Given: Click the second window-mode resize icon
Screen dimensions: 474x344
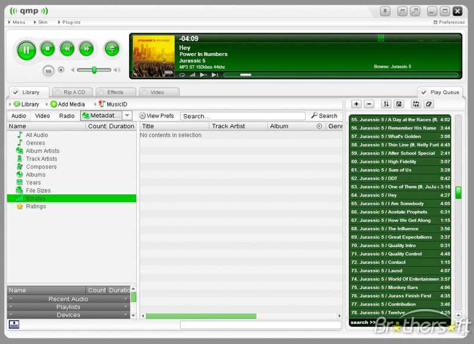Looking at the screenshot, I should pyautogui.click(x=415, y=11).
